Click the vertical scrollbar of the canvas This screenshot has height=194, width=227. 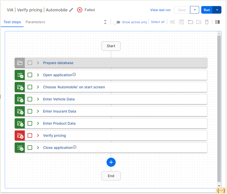point(219,108)
